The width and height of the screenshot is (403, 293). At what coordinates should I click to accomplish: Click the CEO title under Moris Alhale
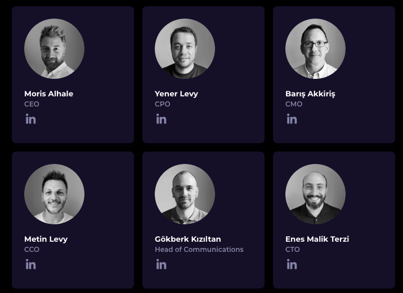32,104
